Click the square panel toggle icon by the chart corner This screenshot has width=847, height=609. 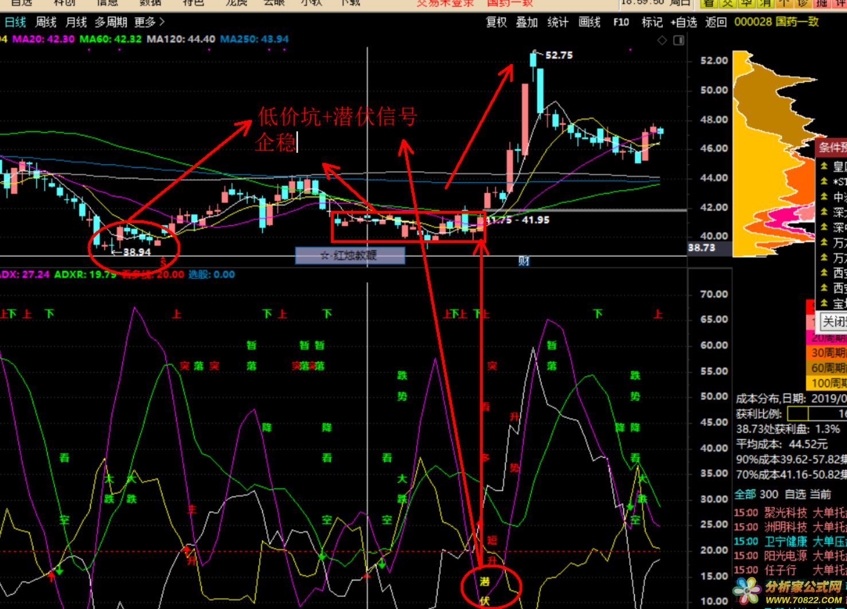[679, 41]
